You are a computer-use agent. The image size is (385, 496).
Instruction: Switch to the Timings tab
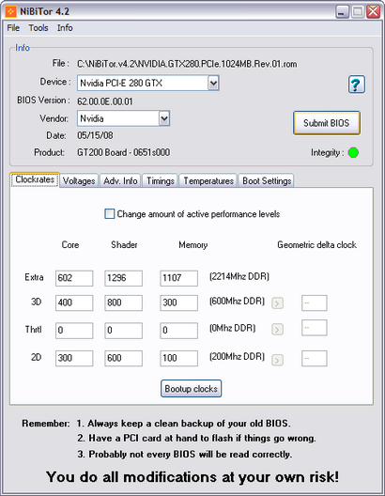coord(161,180)
